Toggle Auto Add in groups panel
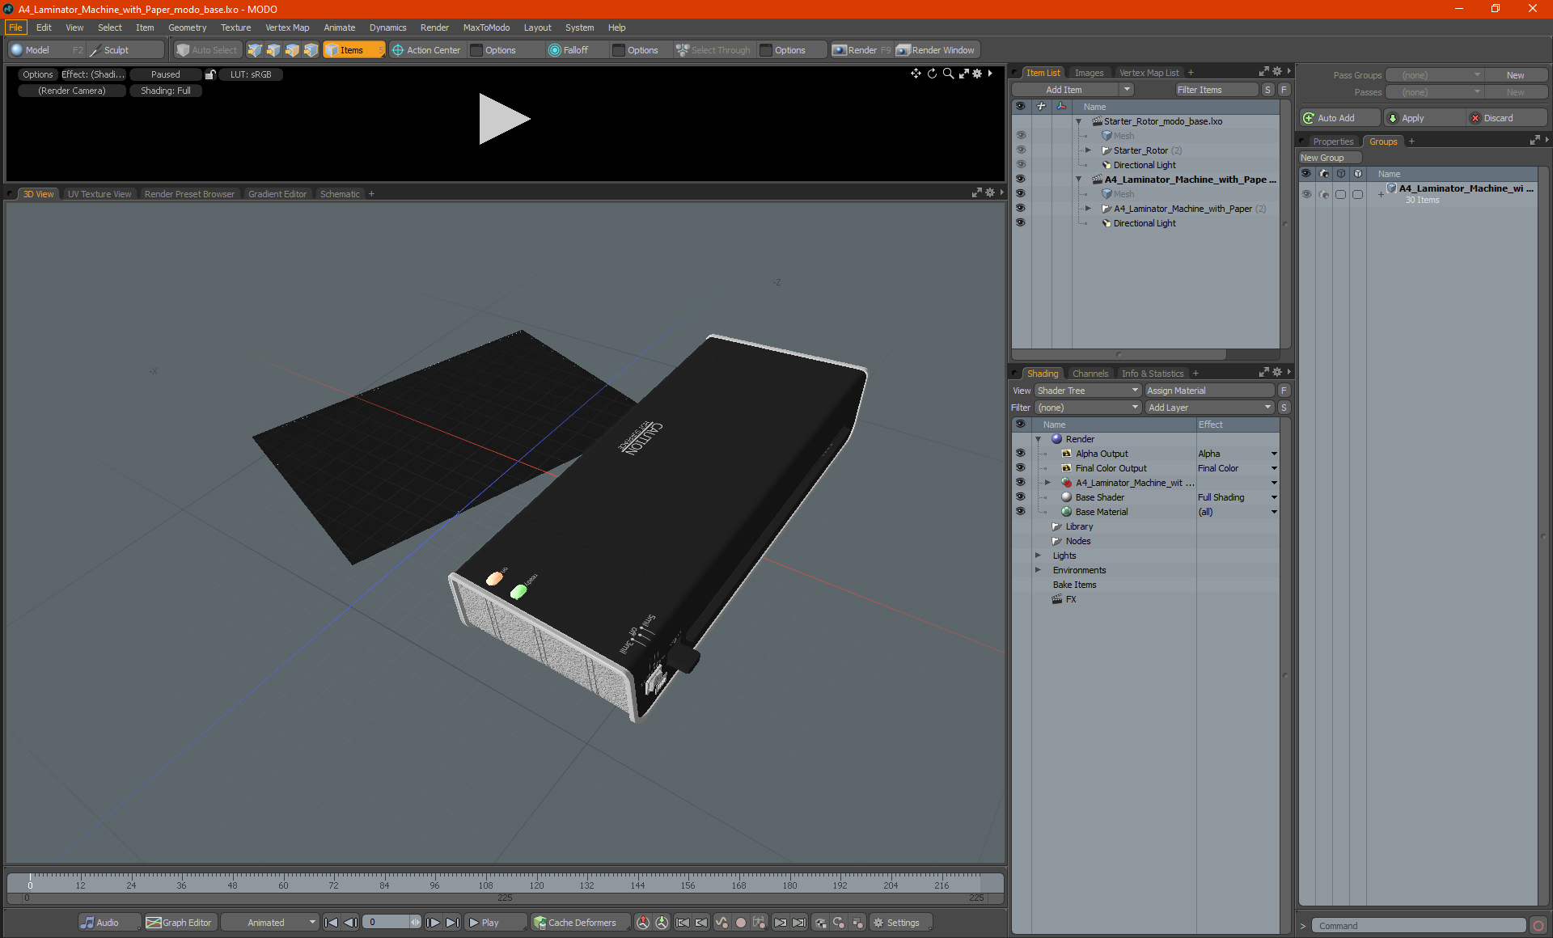This screenshot has height=938, width=1553. tap(1339, 118)
